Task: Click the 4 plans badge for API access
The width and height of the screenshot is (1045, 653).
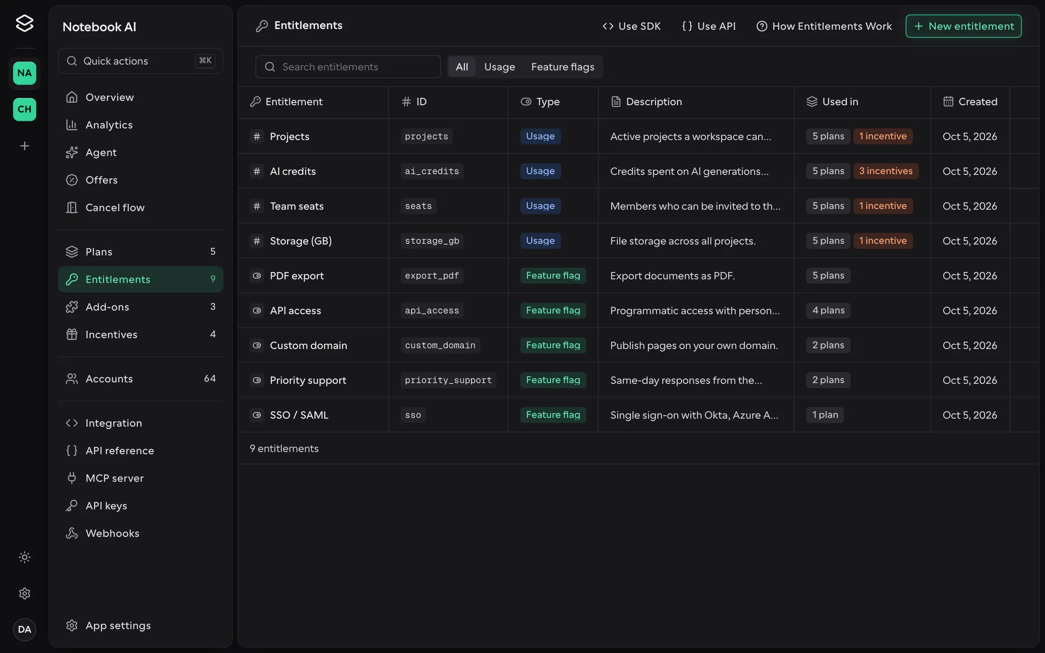Action: (x=828, y=310)
